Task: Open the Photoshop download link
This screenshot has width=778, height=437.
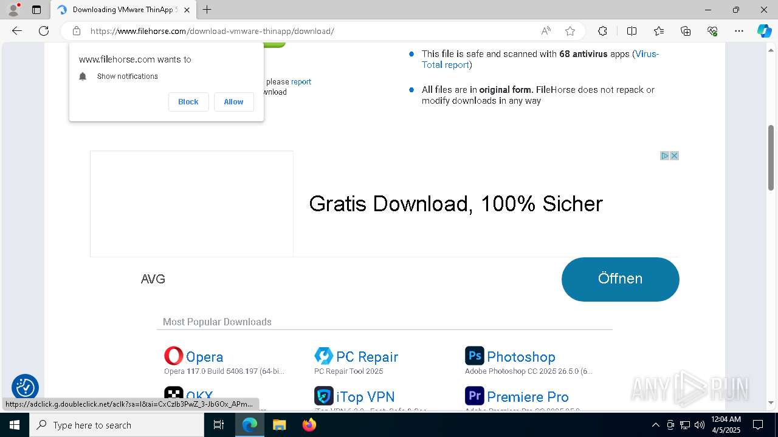Action: tap(521, 357)
